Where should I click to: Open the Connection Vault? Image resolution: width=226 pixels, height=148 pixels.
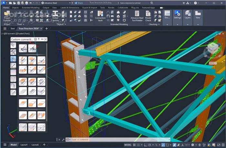100,17
